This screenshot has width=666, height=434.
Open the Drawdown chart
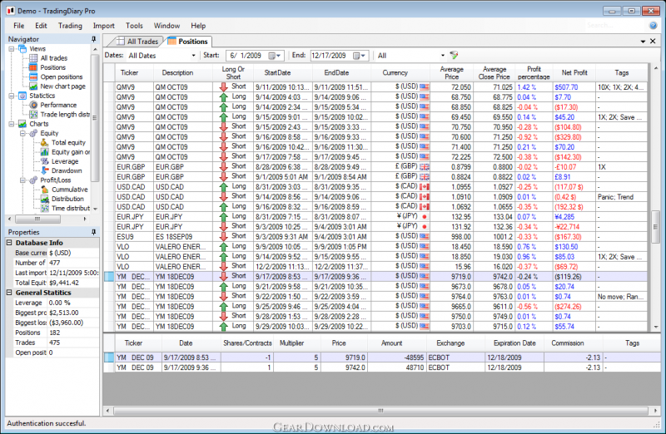click(67, 170)
